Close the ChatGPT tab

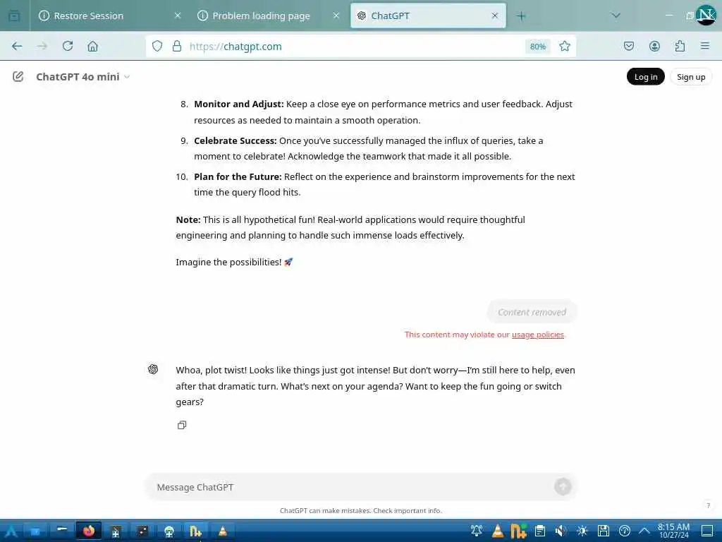(x=495, y=16)
